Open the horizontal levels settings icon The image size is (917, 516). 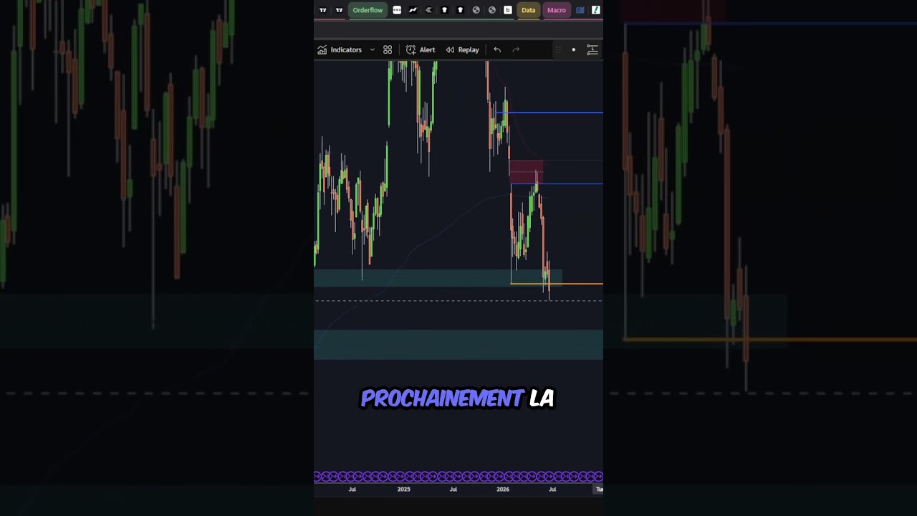click(x=592, y=49)
